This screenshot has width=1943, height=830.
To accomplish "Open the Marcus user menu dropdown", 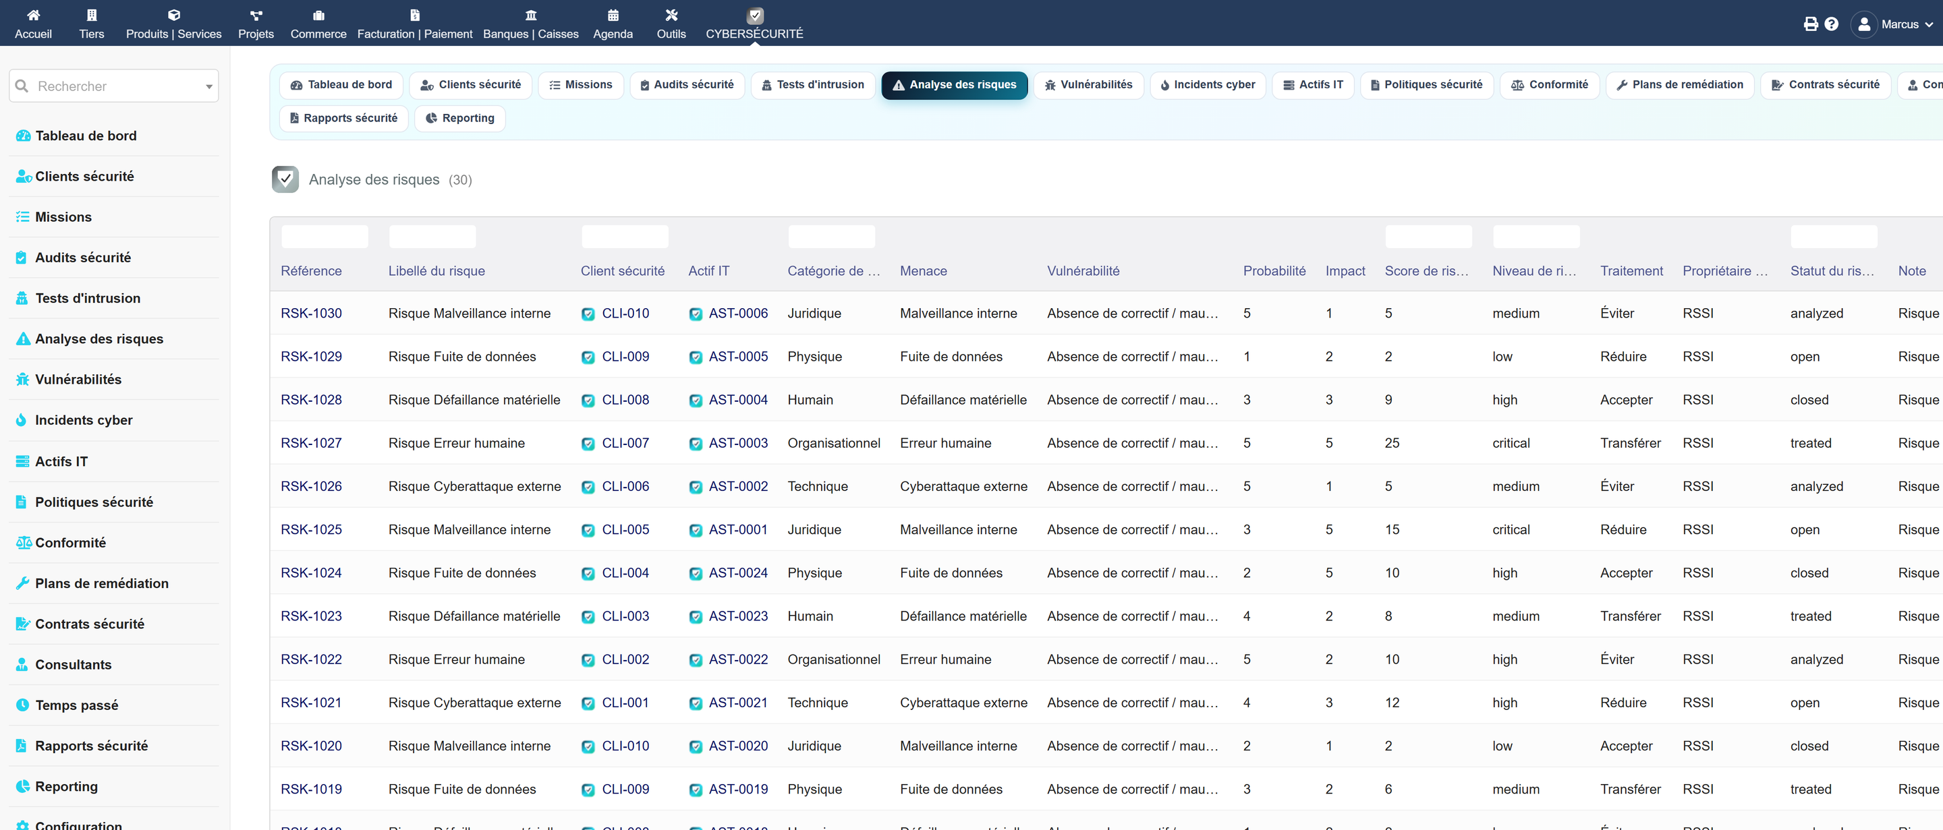I will (1894, 24).
